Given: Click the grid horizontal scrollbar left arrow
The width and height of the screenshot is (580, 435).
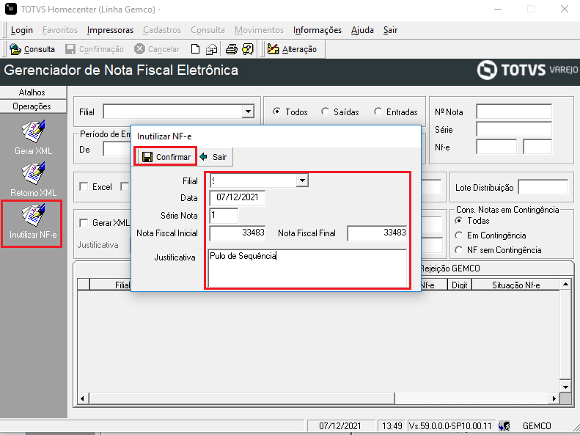Looking at the screenshot, I should point(82,398).
